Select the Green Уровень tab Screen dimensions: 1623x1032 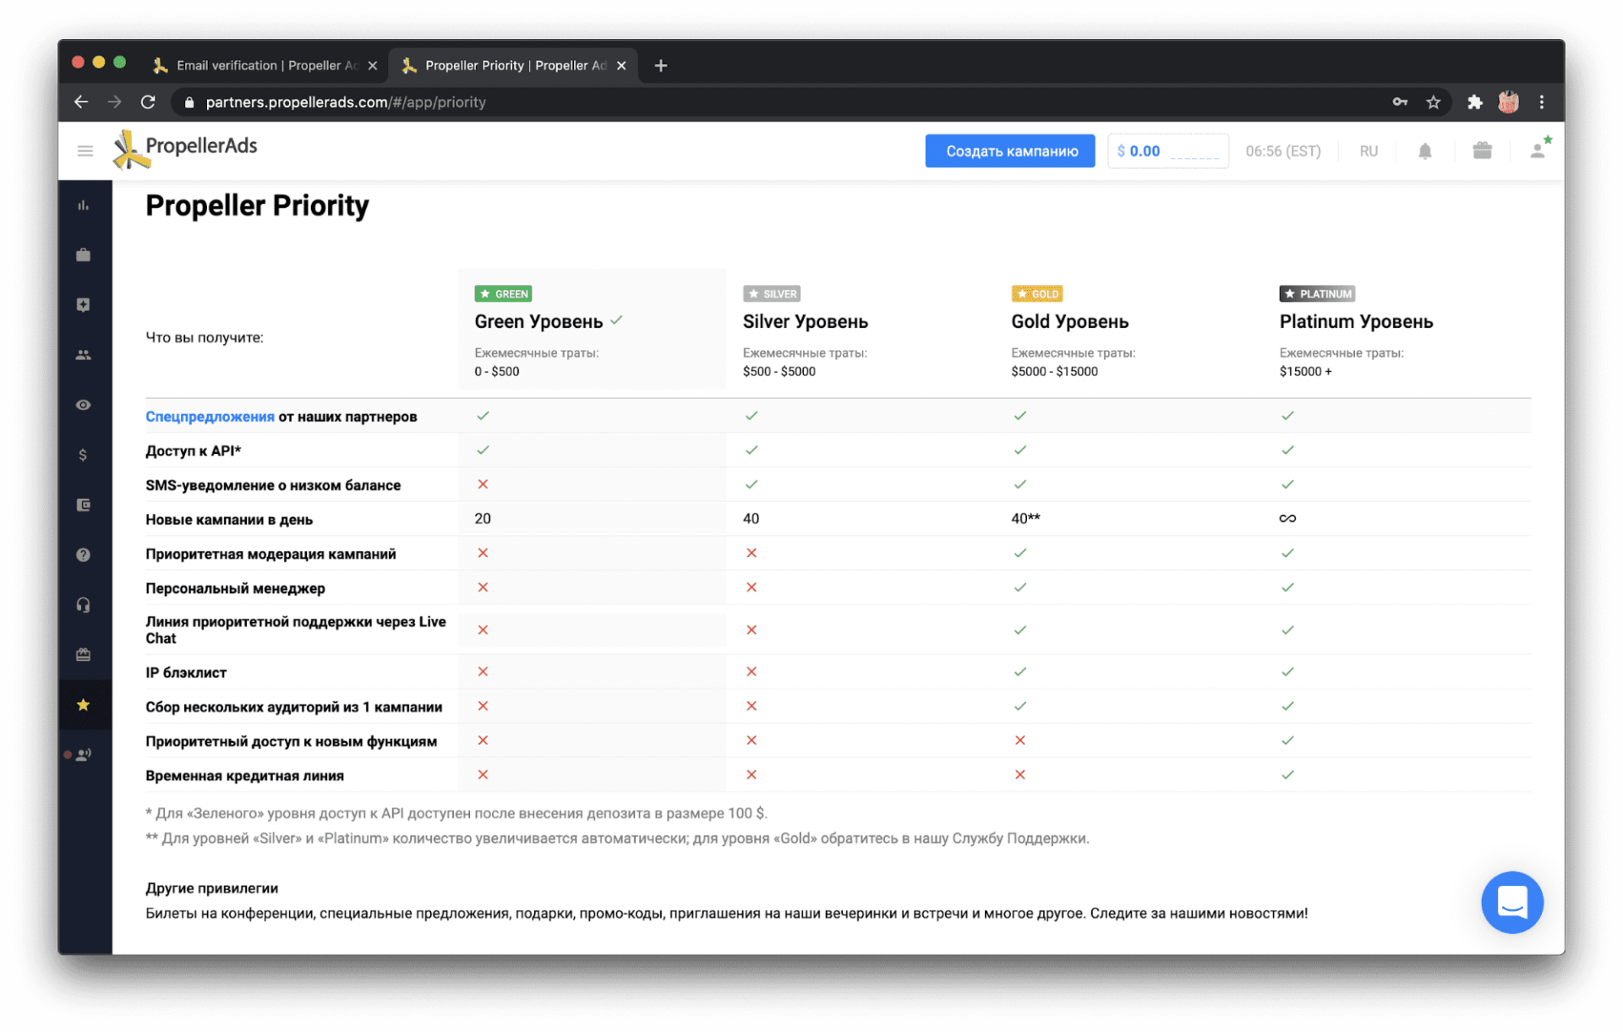(543, 321)
